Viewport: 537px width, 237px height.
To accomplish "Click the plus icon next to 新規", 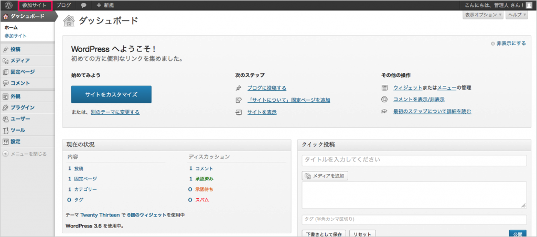I will click(99, 5).
